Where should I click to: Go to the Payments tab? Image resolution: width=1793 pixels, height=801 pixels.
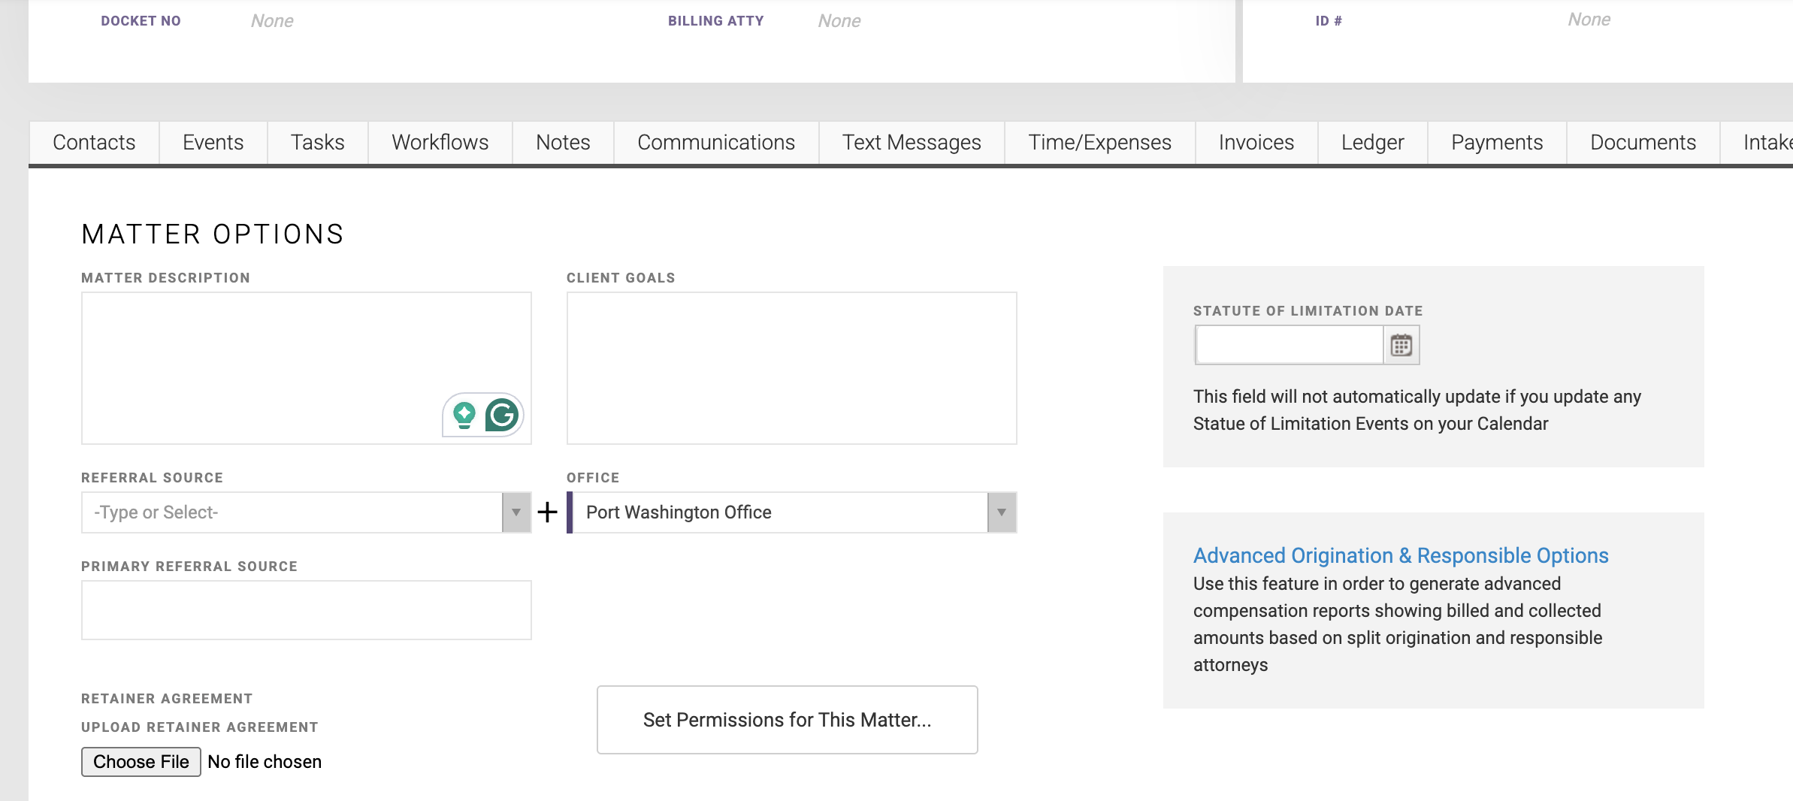pos(1497,142)
